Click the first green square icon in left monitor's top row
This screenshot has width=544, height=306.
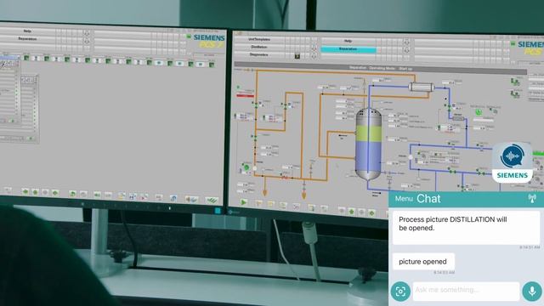click(x=26, y=58)
